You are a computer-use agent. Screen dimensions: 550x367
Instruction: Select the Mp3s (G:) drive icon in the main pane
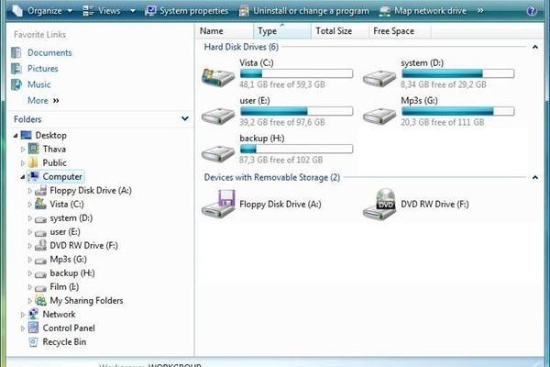(379, 116)
